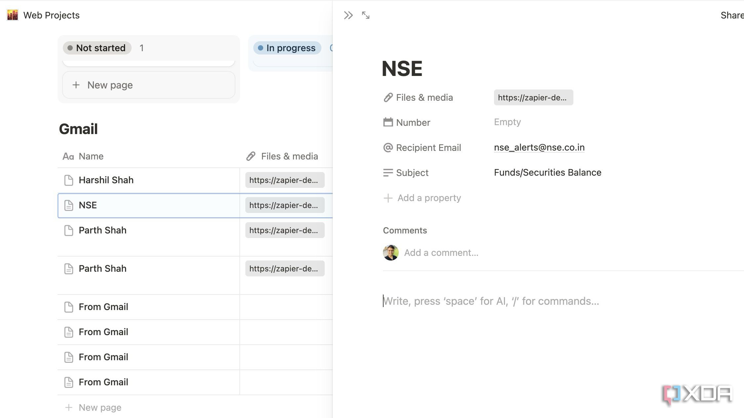Click the NSE page title
744x418 pixels.
[x=402, y=68]
